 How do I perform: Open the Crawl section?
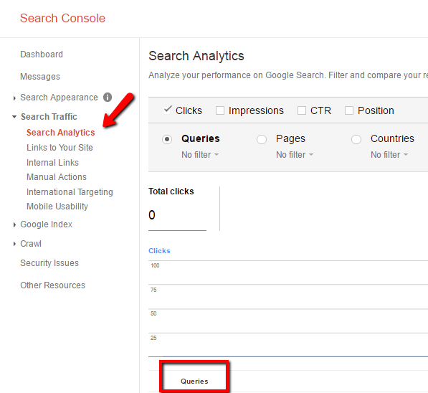pyautogui.click(x=31, y=244)
